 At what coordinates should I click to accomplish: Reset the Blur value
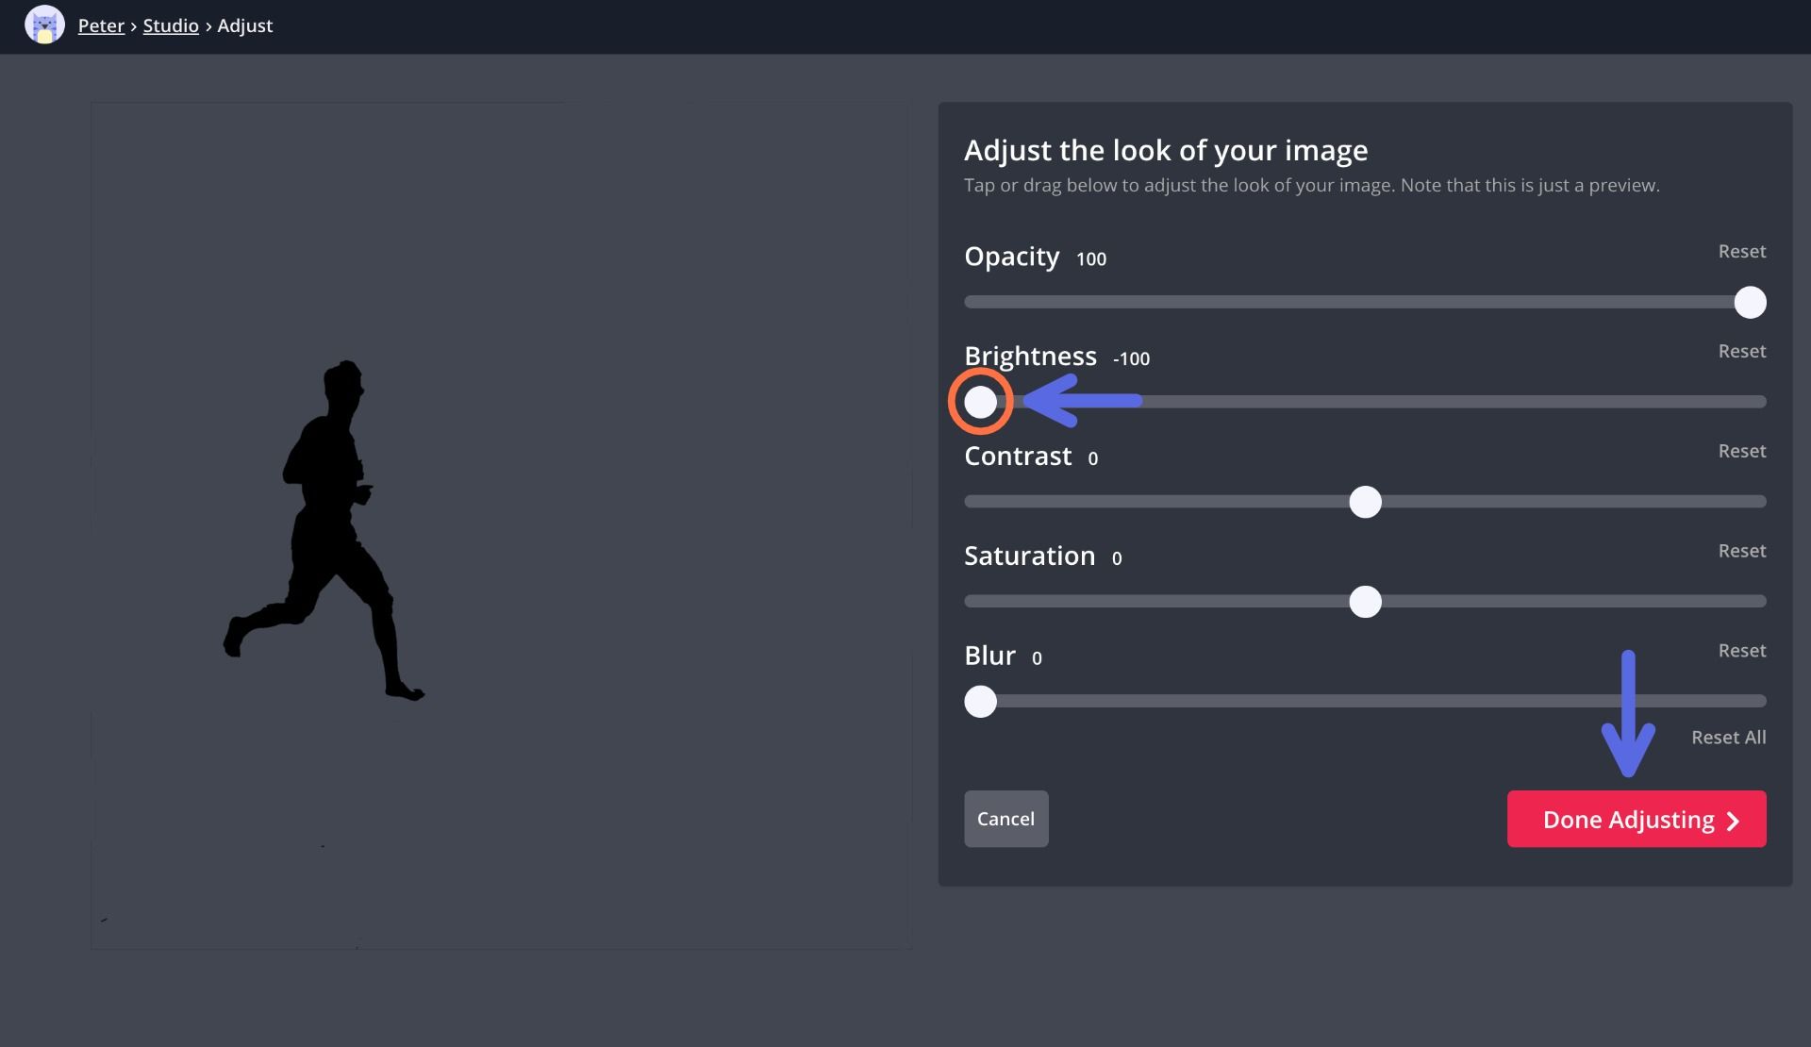click(1741, 651)
